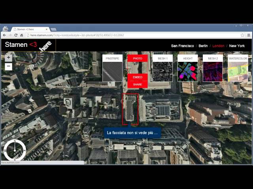Click the address bar URL
The height and width of the screenshot is (189, 253).
pos(77,35)
